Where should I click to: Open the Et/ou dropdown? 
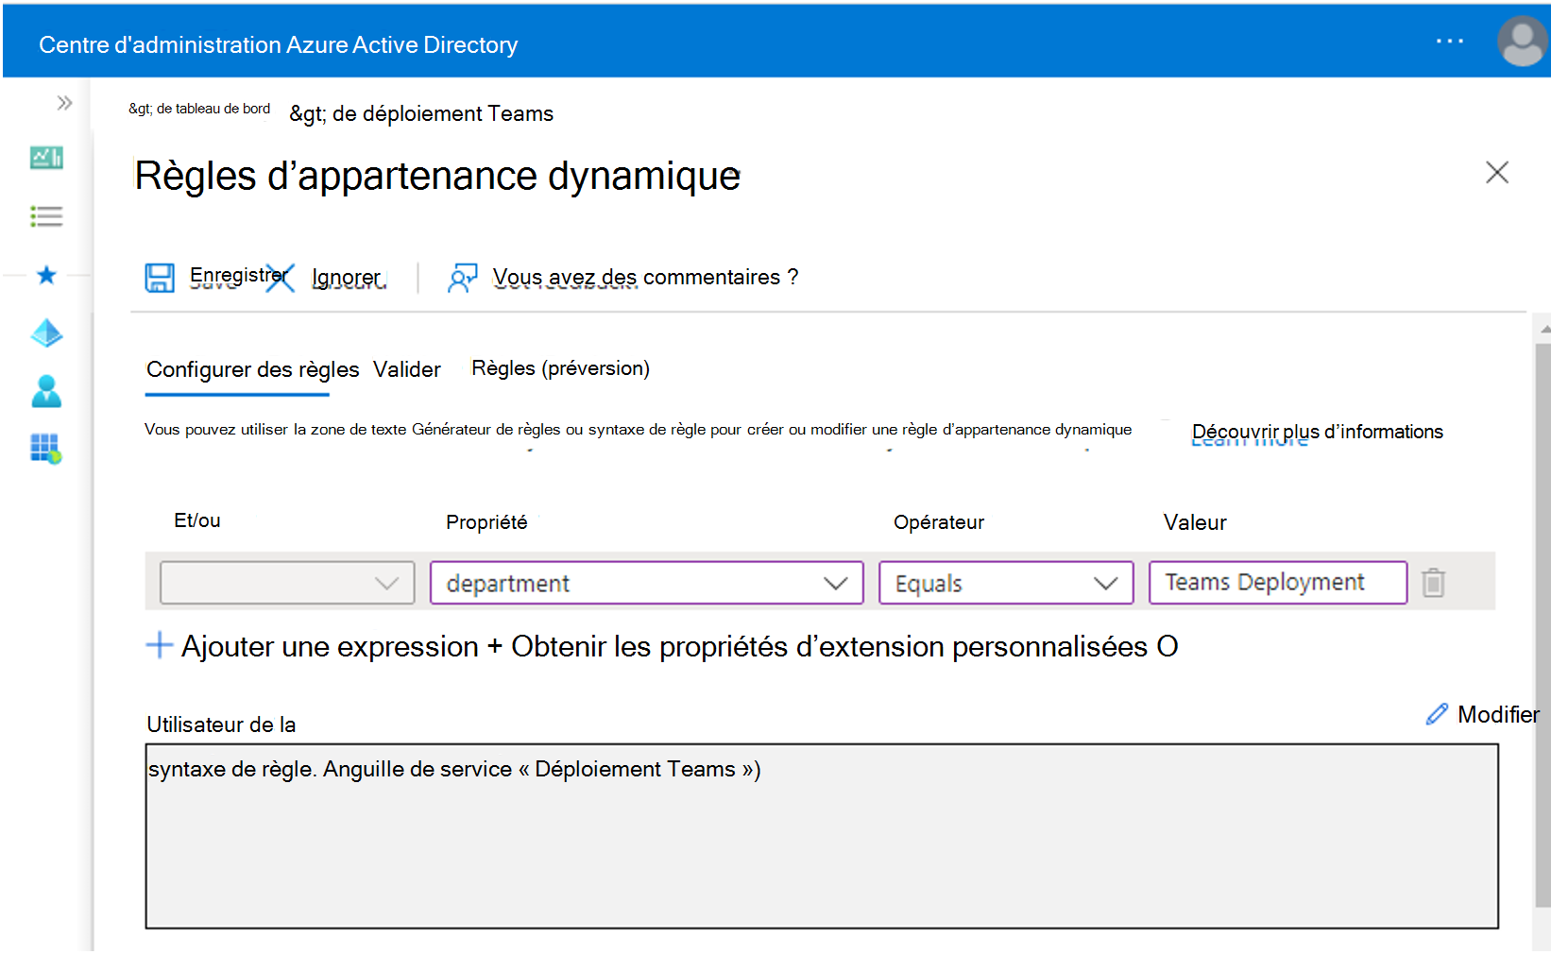click(287, 583)
